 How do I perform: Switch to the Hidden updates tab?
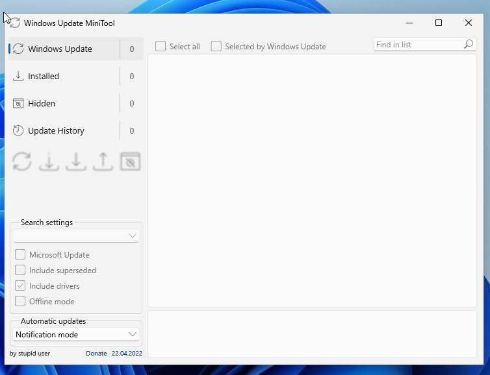[x=42, y=103]
